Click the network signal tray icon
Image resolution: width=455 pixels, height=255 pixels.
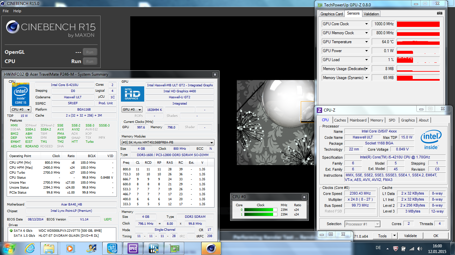(x=412, y=248)
